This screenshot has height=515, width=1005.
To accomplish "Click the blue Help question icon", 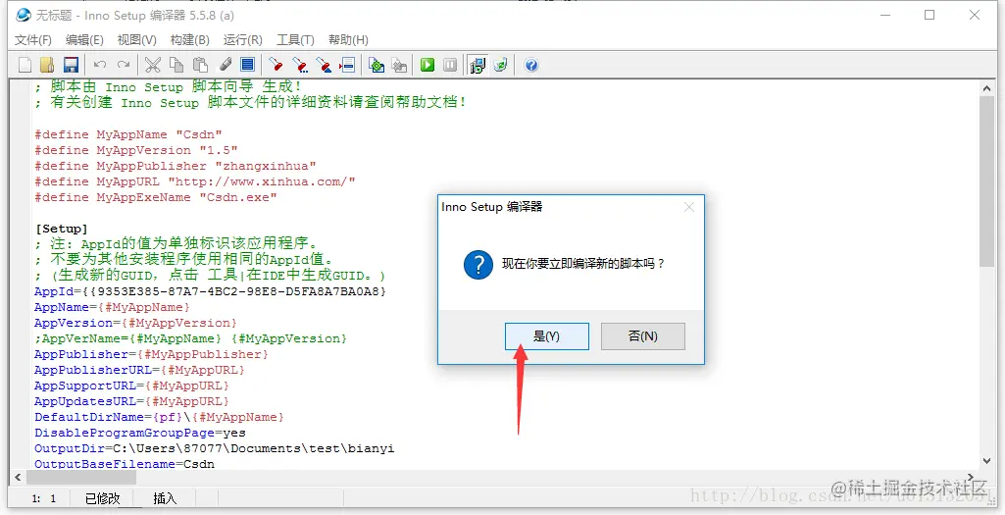I will pyautogui.click(x=531, y=65).
